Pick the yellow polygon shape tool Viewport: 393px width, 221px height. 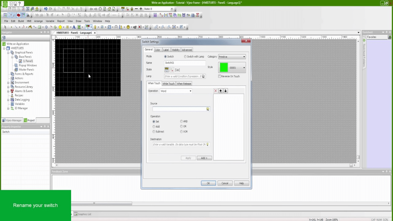click(x=60, y=27)
